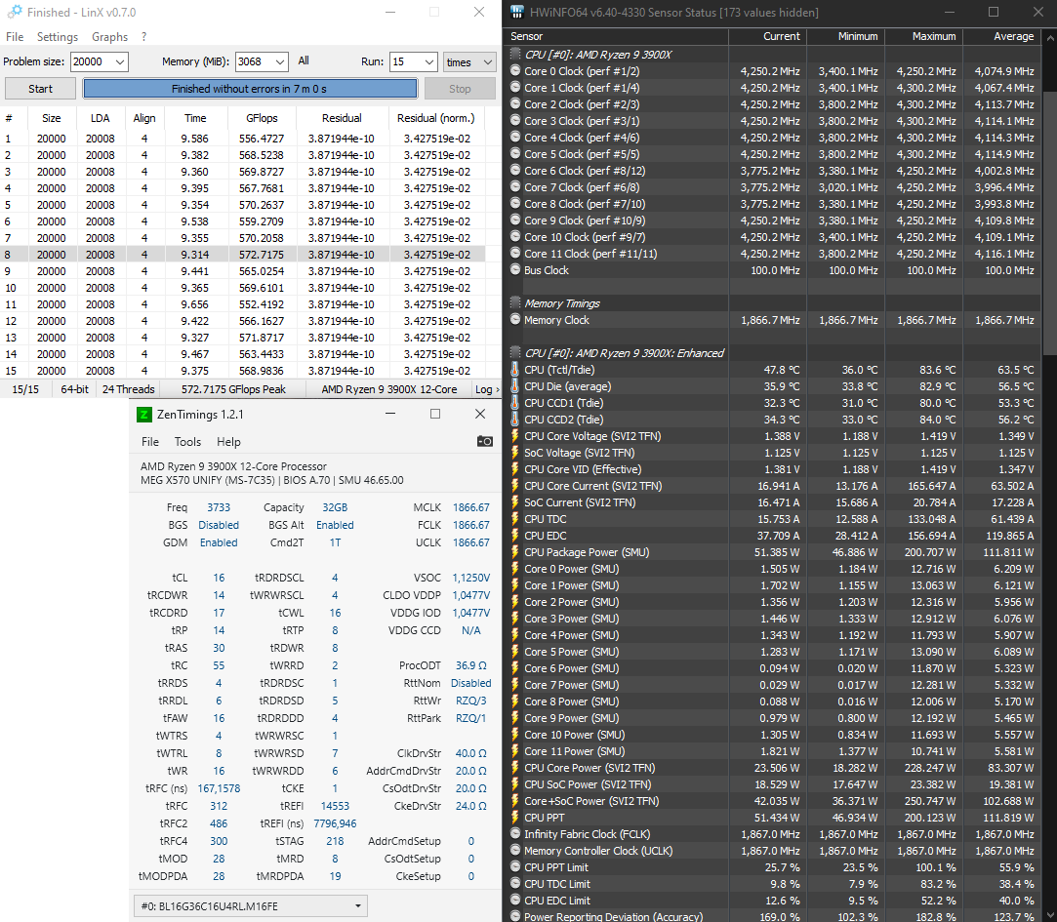Click the lightning icon beside Core 6 Power
This screenshot has height=922, width=1057.
(x=515, y=668)
